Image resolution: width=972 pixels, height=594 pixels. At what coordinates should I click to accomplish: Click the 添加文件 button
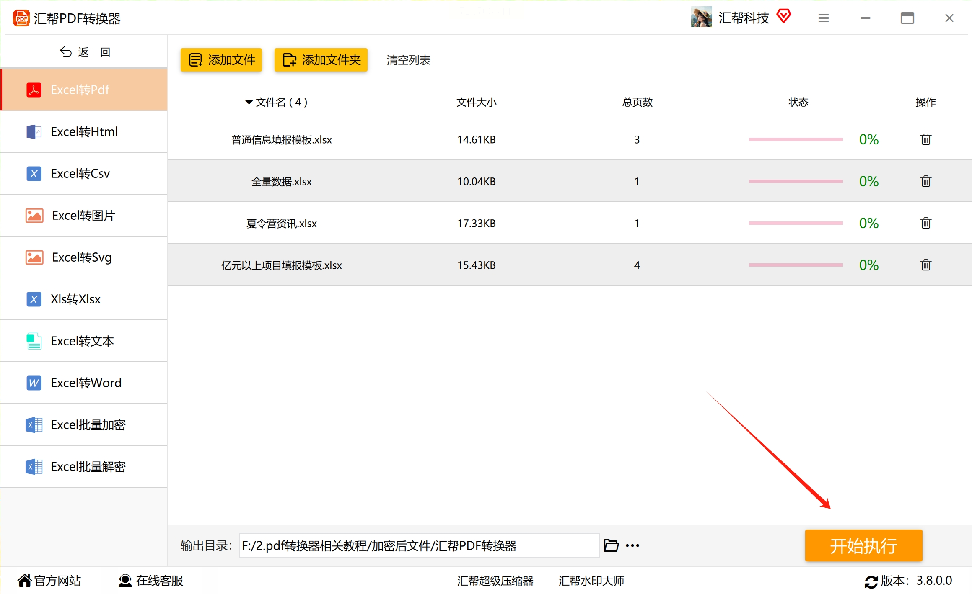tap(221, 60)
